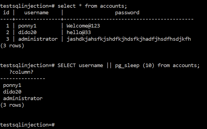
Task: Click "ponny1" in the accounts table row
Action: (x=28, y=26)
